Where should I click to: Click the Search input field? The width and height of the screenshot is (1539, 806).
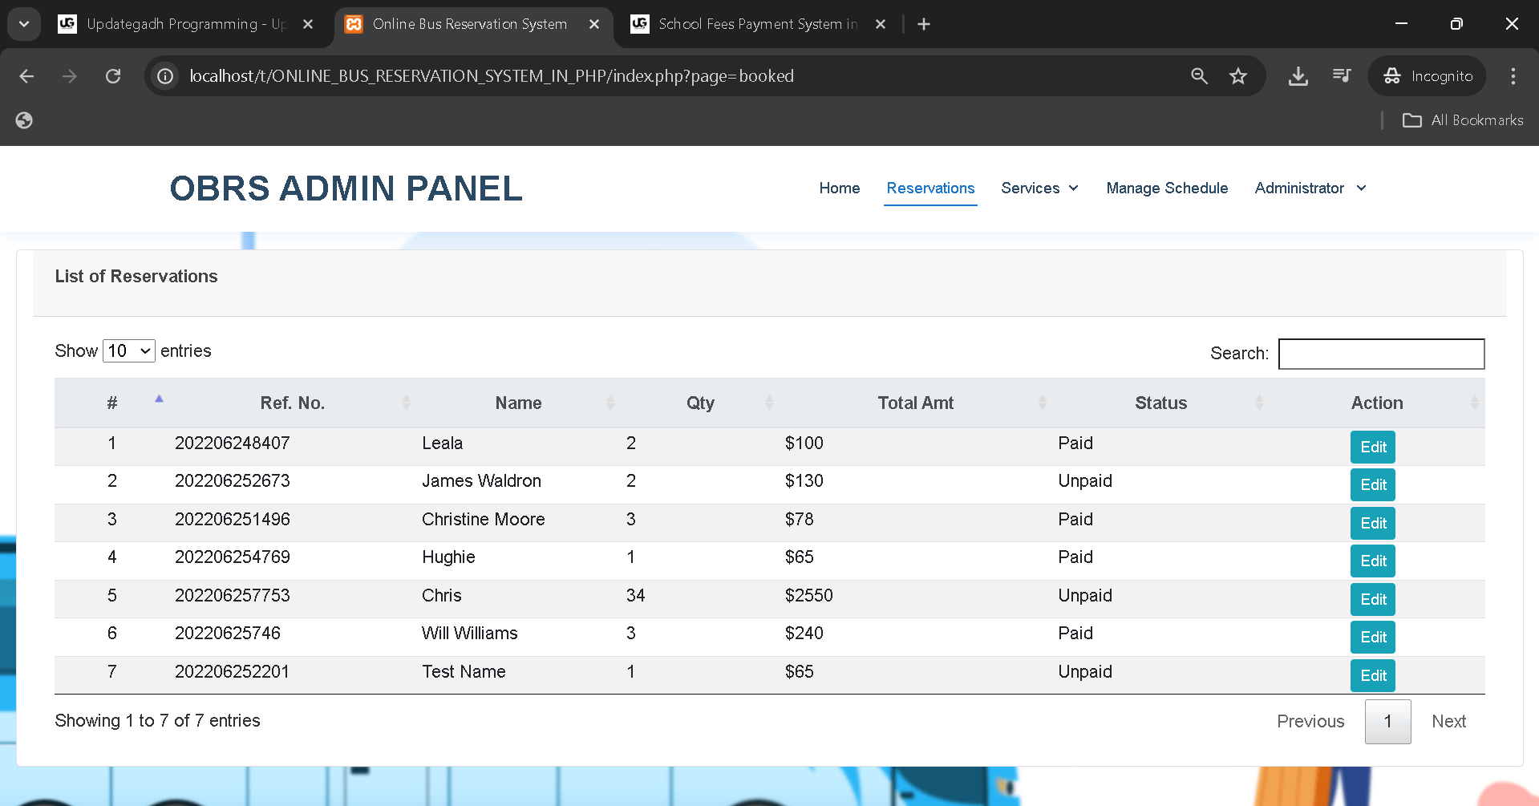[1380, 354]
